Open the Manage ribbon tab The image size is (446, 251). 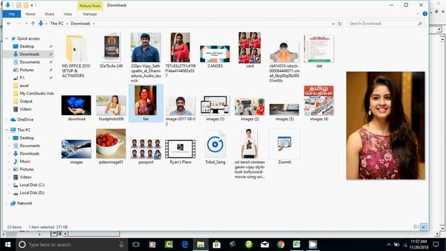90,14
